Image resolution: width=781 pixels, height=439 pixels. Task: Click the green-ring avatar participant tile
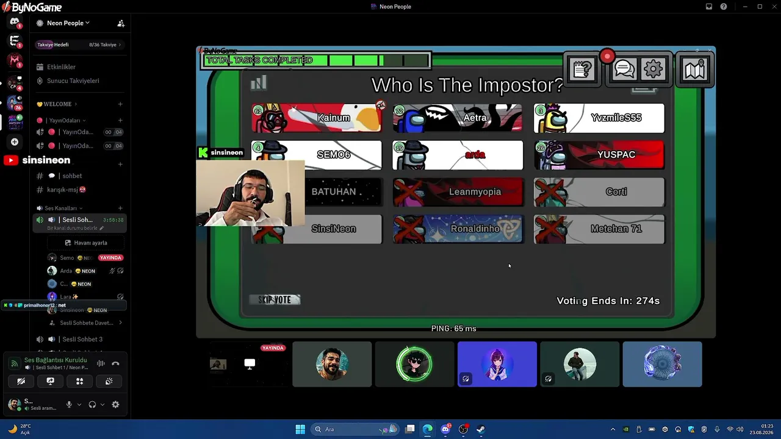click(414, 364)
